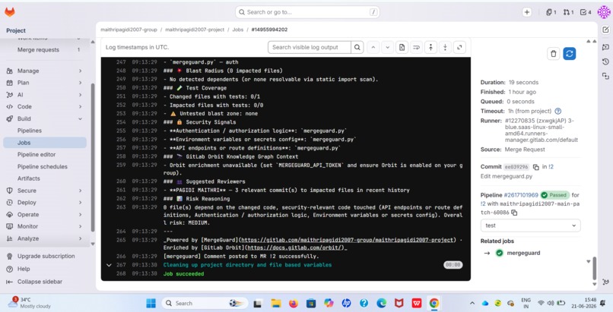Expand the Monitor sidebar section
Image resolution: width=613 pixels, height=312 pixels.
44,226
